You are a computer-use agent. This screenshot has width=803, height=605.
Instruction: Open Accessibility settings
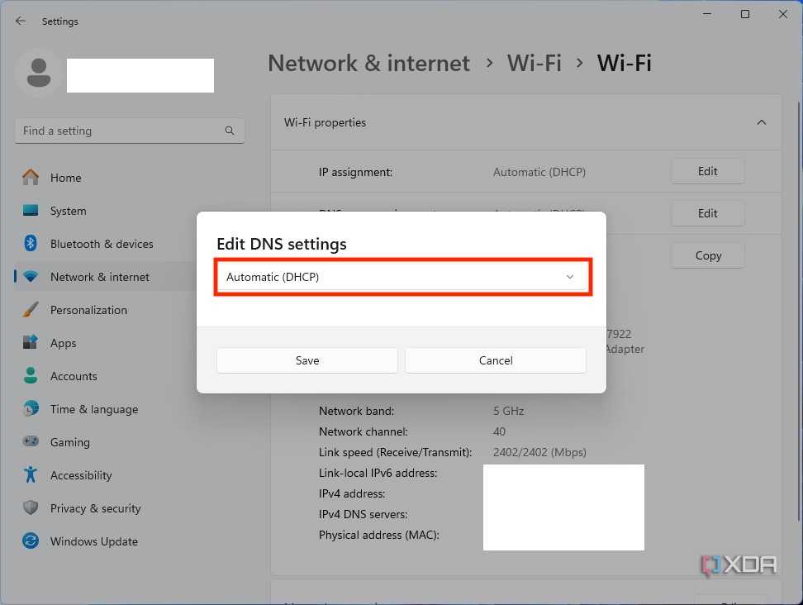(x=81, y=475)
